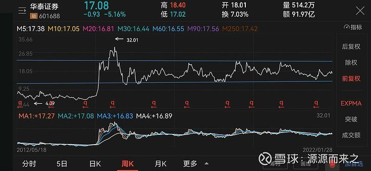The height and width of the screenshot is (171, 371).
Task: Tap the change percentage -5.16%
Action: coord(115,14)
